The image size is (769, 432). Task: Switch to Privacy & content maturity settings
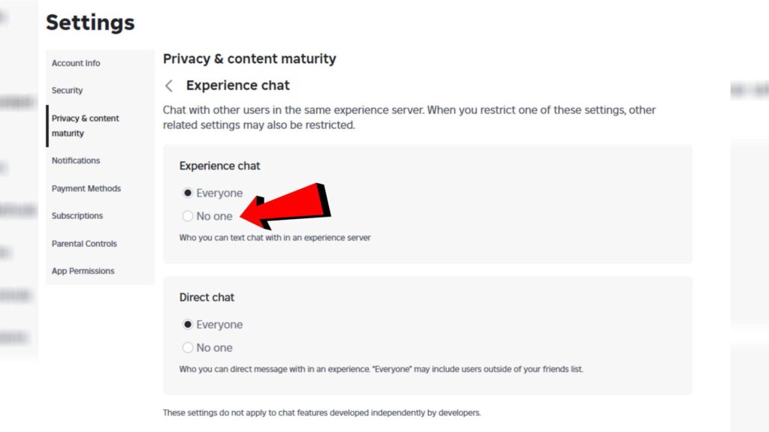(85, 125)
